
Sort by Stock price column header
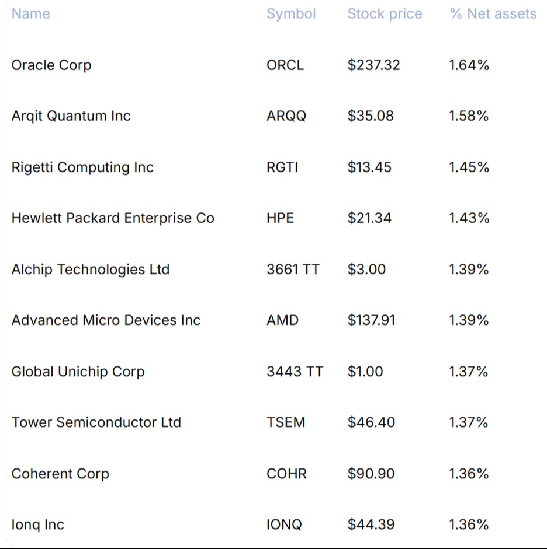(x=385, y=14)
